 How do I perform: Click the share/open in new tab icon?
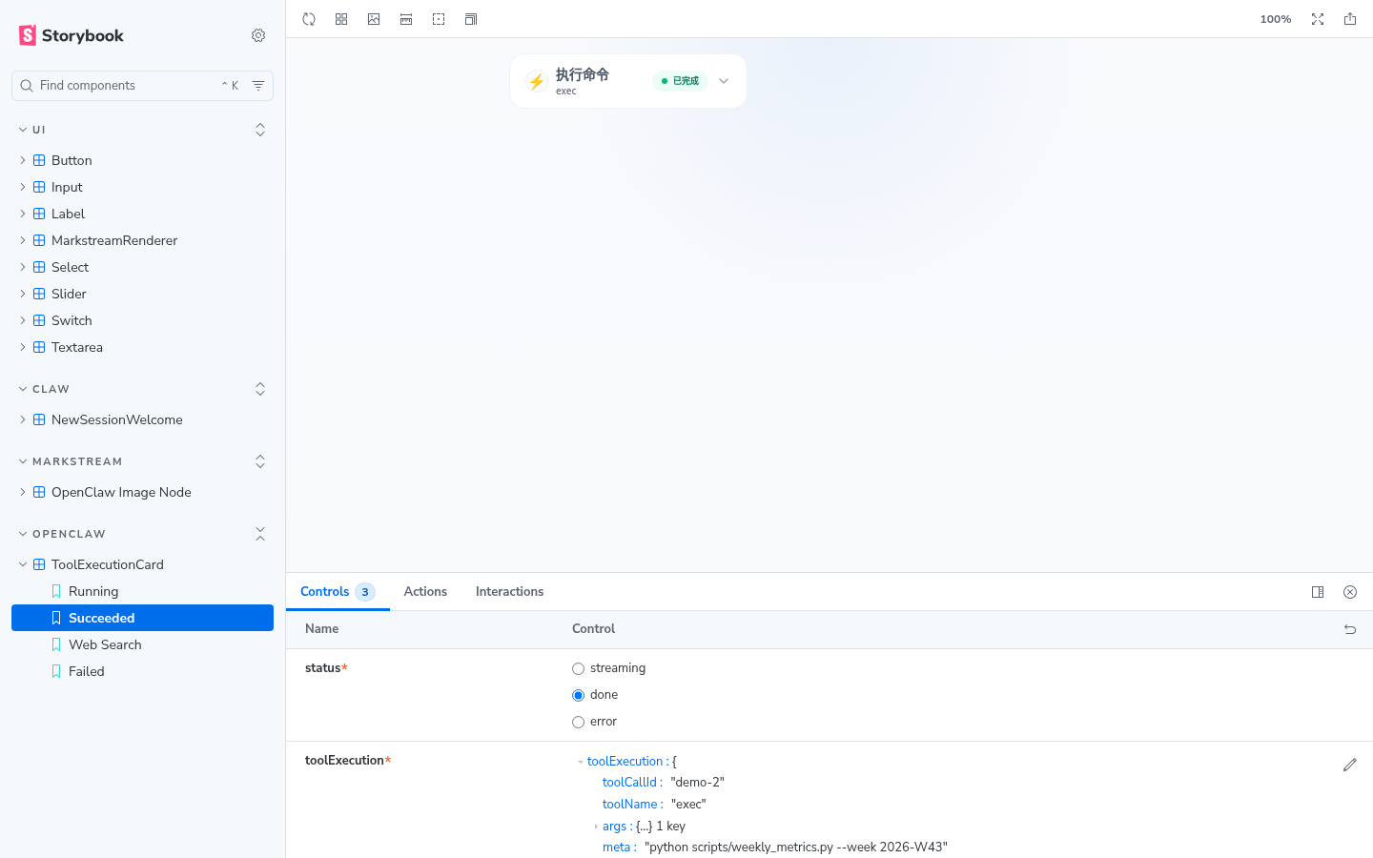tap(1350, 19)
